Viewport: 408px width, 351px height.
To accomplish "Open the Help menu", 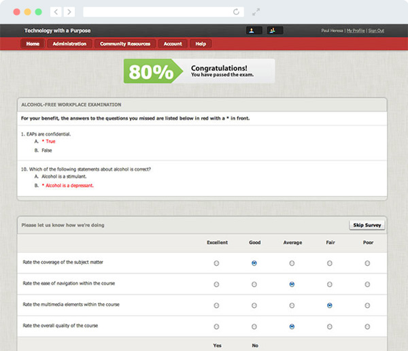I will click(x=201, y=44).
